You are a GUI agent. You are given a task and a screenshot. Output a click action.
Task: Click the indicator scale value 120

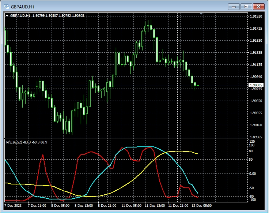click(x=251, y=141)
